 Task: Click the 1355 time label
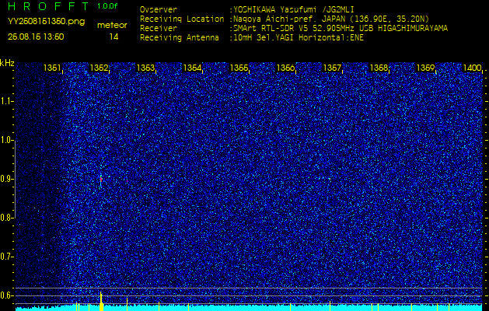pyautogui.click(x=239, y=68)
